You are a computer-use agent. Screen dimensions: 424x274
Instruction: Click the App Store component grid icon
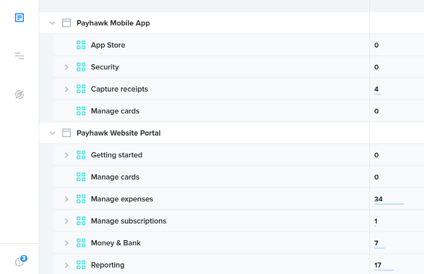[81, 45]
